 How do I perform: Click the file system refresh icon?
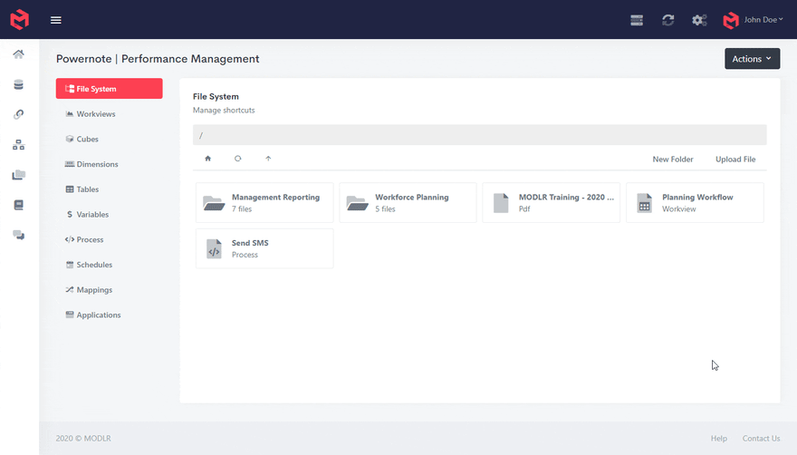pyautogui.click(x=238, y=159)
